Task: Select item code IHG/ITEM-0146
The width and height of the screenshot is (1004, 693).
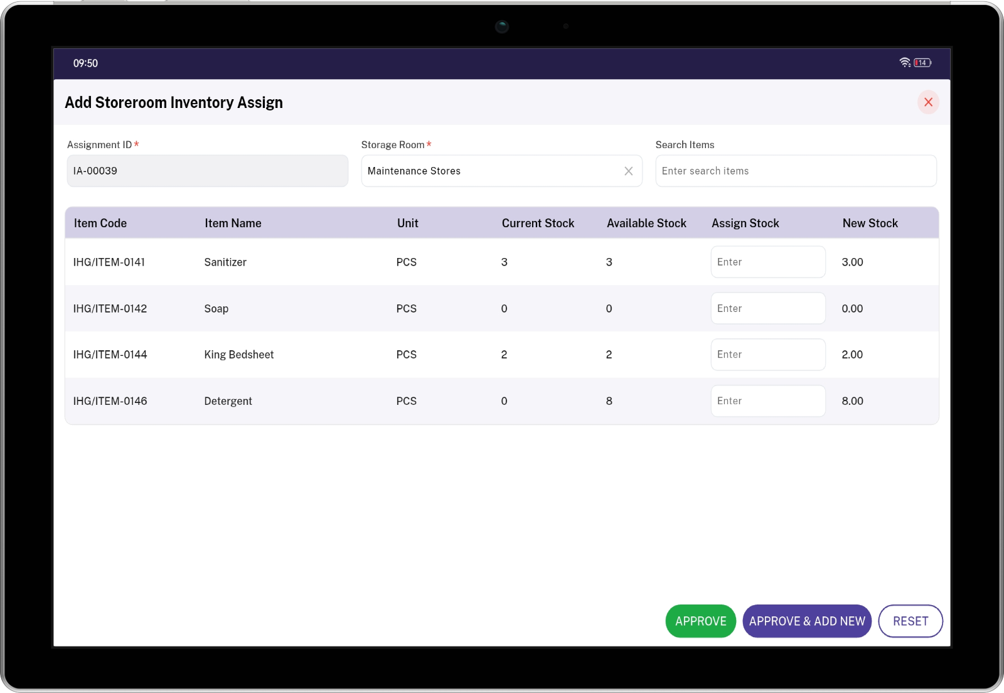Action: pos(110,401)
